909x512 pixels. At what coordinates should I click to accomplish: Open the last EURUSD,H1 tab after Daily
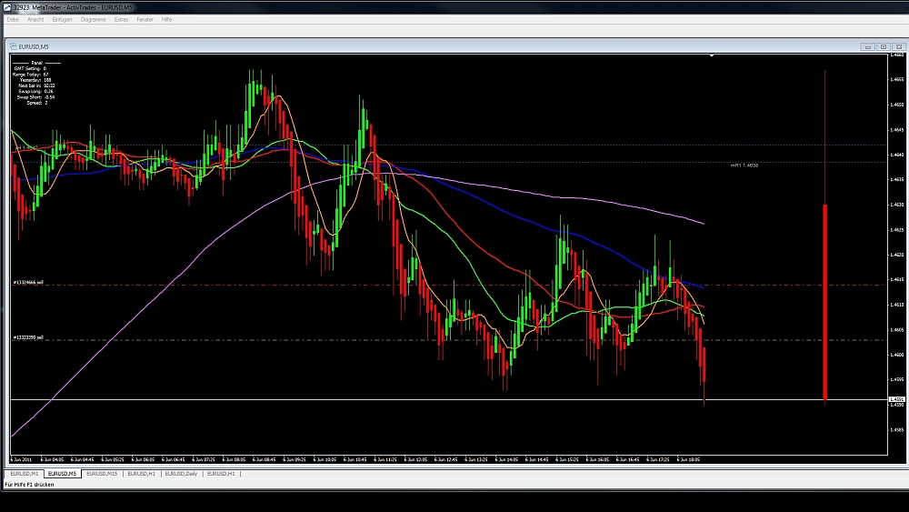pos(221,474)
